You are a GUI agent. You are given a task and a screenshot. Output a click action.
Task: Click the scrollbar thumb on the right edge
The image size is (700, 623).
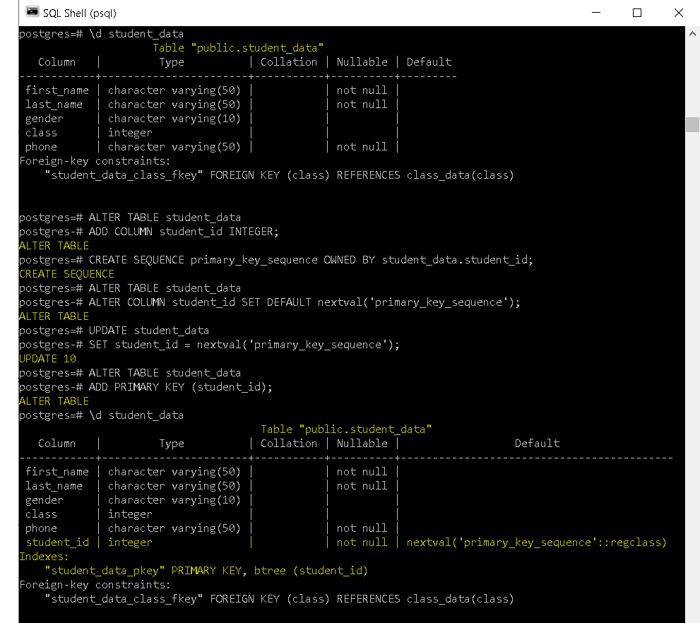(x=692, y=125)
